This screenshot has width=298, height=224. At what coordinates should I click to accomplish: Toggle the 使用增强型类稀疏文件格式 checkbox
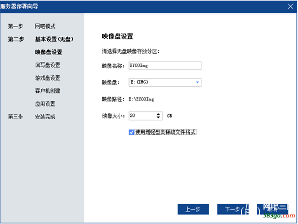(x=131, y=132)
